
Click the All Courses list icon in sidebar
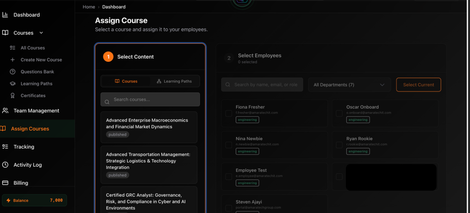tap(13, 47)
